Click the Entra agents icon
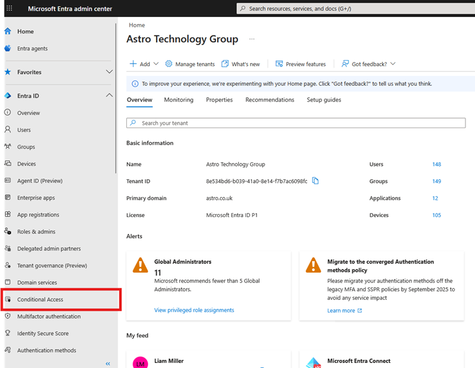475x368 pixels. click(x=8, y=48)
